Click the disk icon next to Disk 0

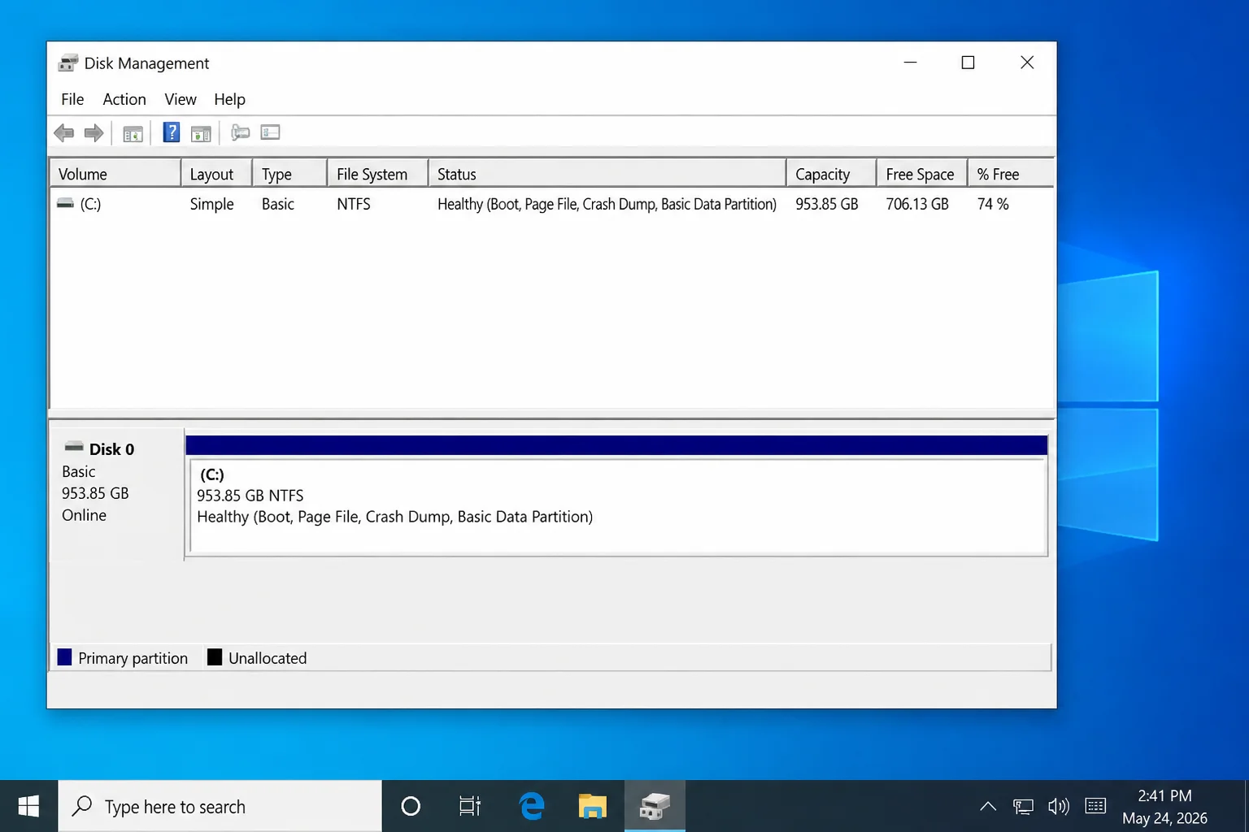(x=74, y=446)
